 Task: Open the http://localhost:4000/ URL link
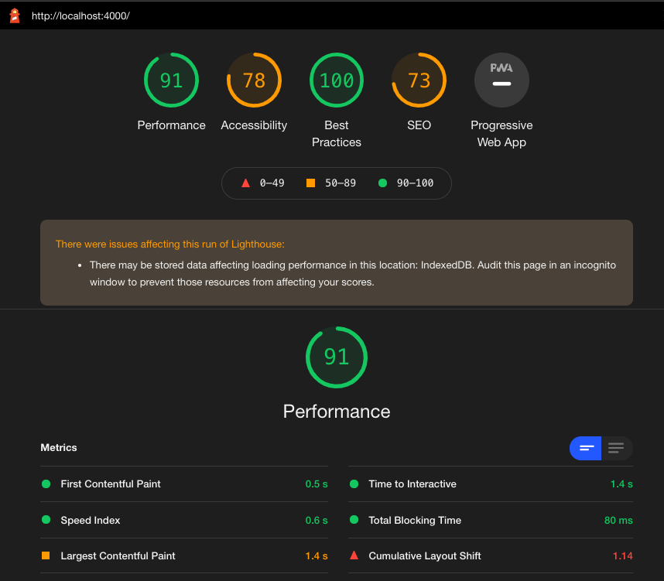tap(80, 16)
